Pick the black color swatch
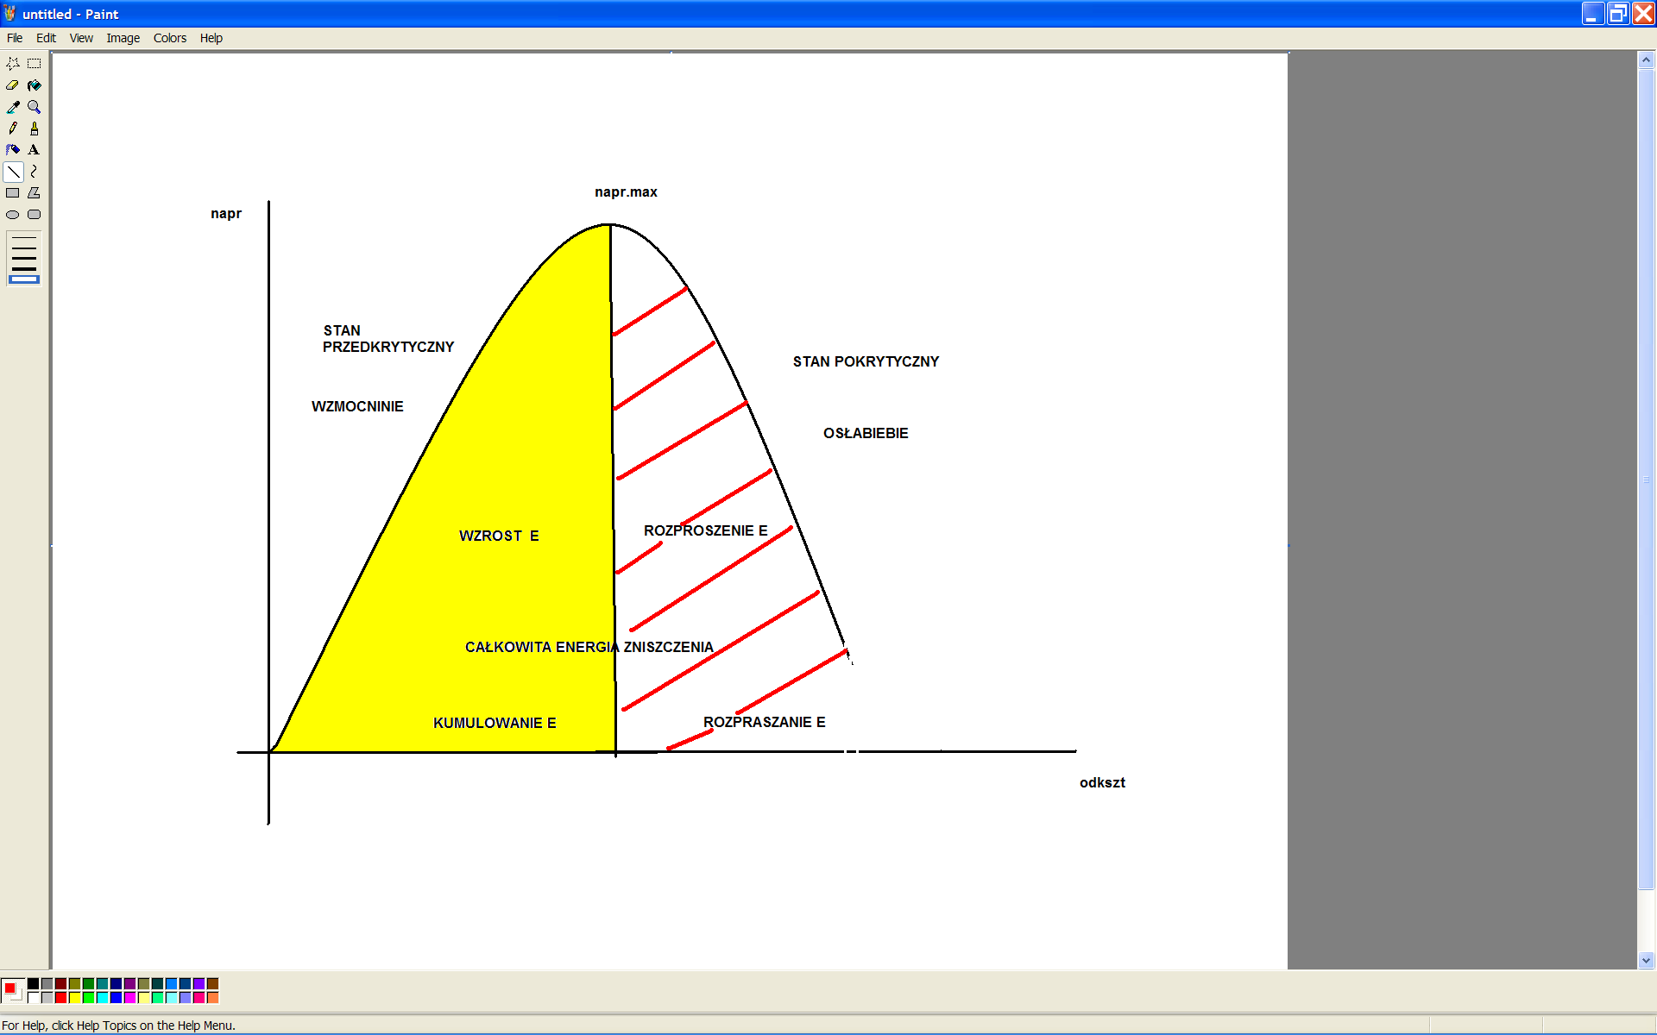 (33, 983)
